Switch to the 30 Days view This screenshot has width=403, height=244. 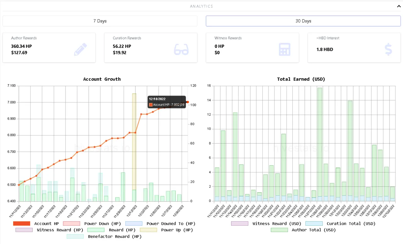(303, 21)
